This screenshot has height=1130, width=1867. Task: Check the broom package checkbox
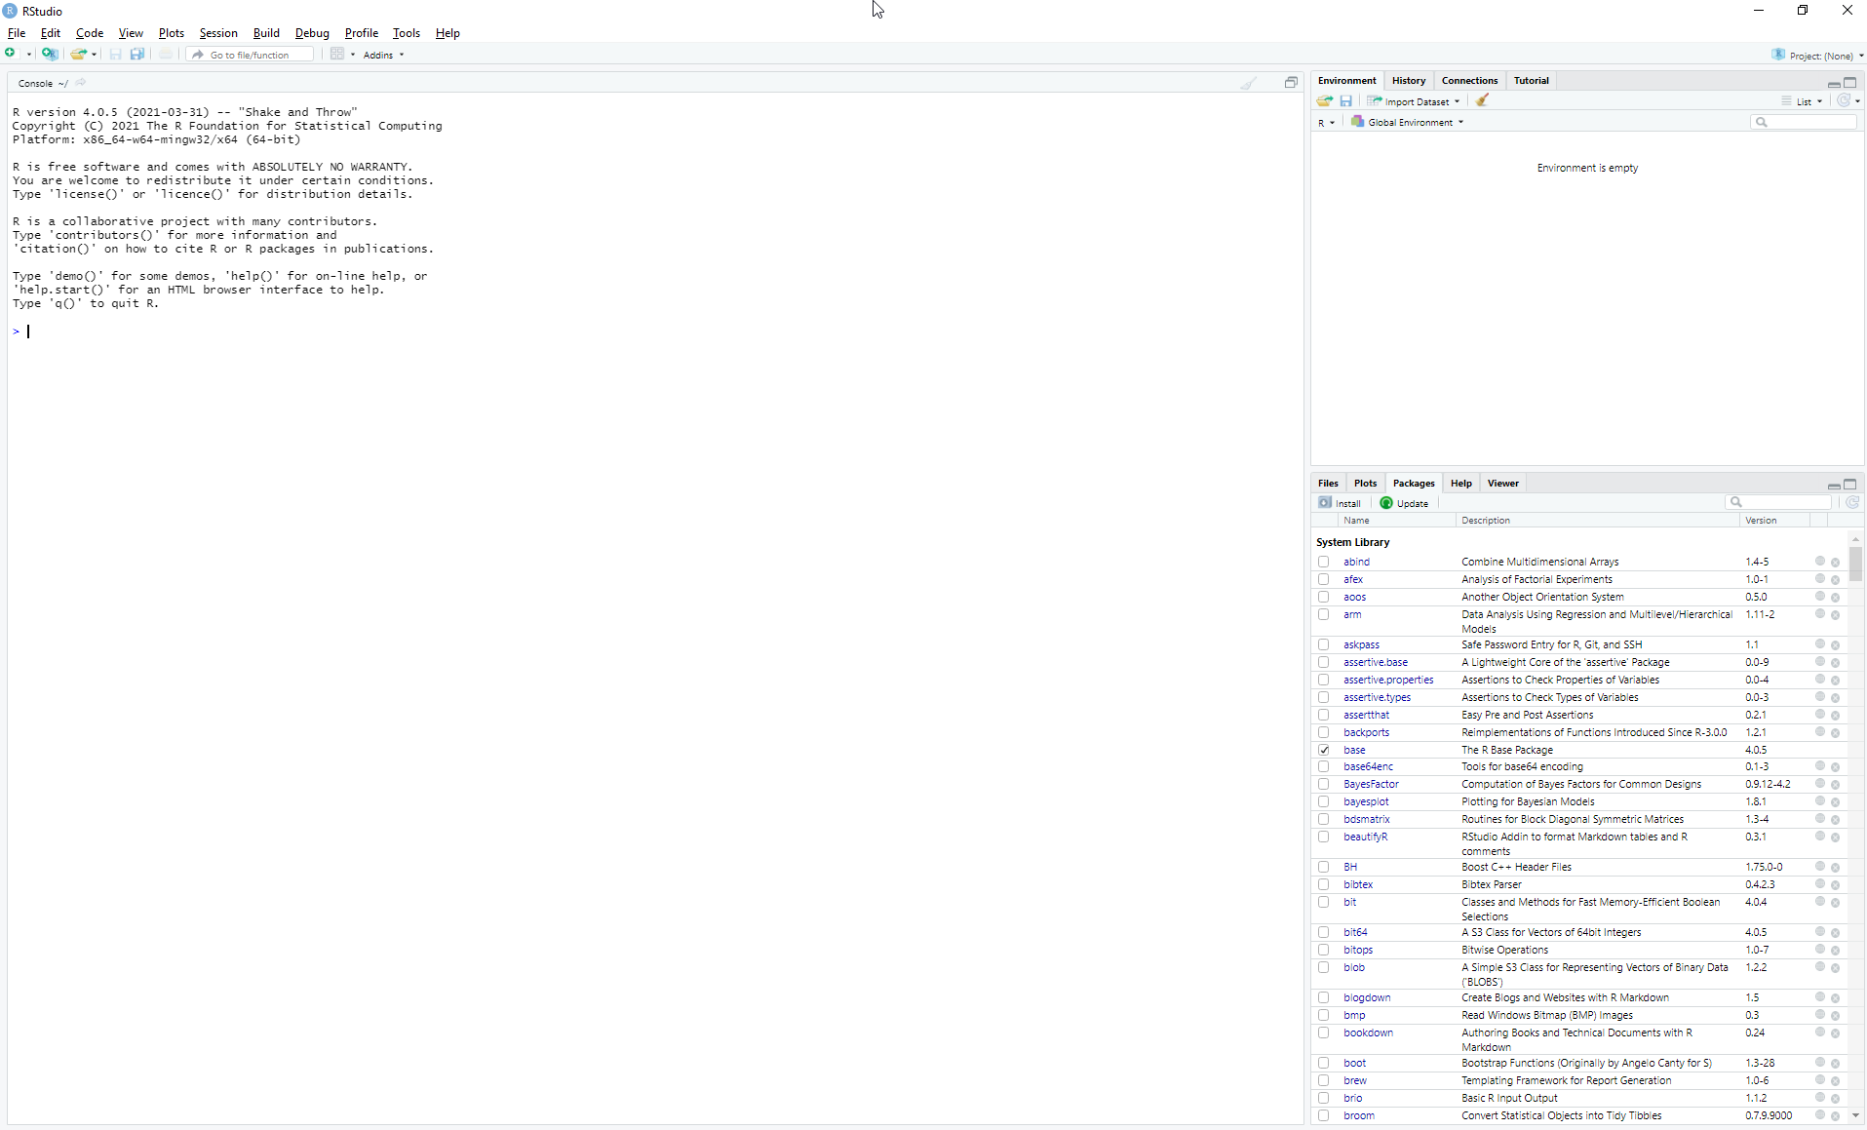click(1323, 1115)
